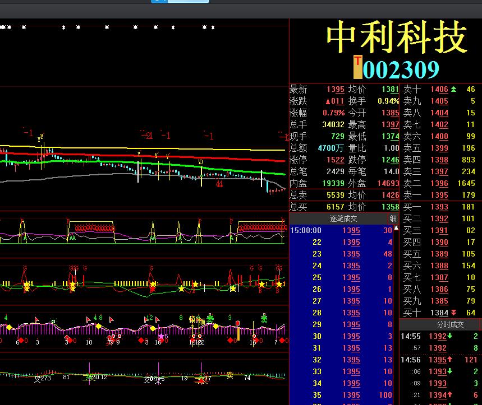The image size is (482, 405).
Task: Click the 最低 value 1374
Action: click(391, 136)
